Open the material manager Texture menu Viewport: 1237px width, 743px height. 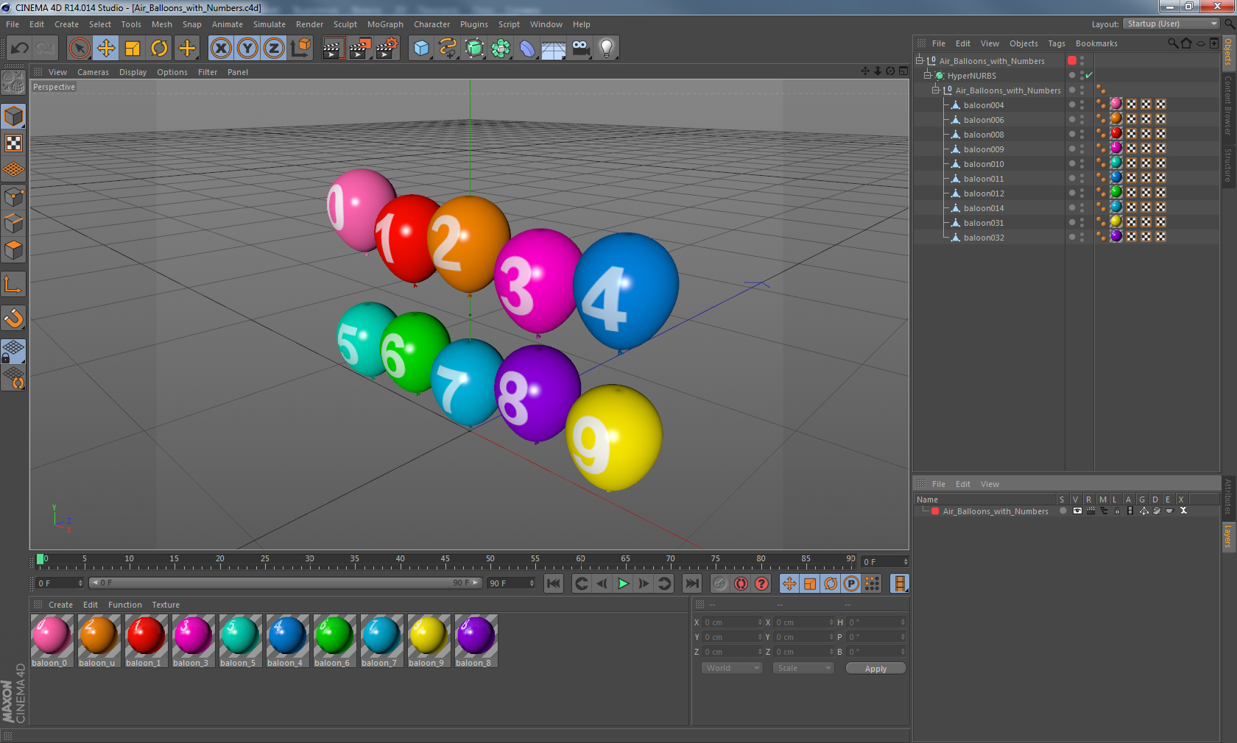pyautogui.click(x=166, y=605)
